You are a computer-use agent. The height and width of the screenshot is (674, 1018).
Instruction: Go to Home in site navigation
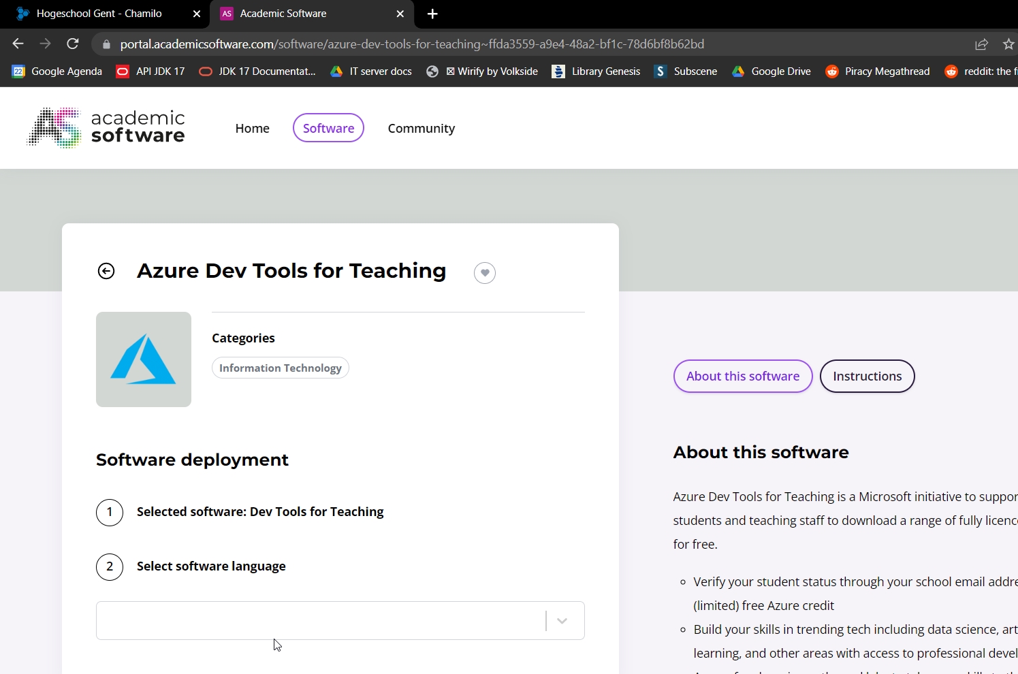[x=252, y=128]
